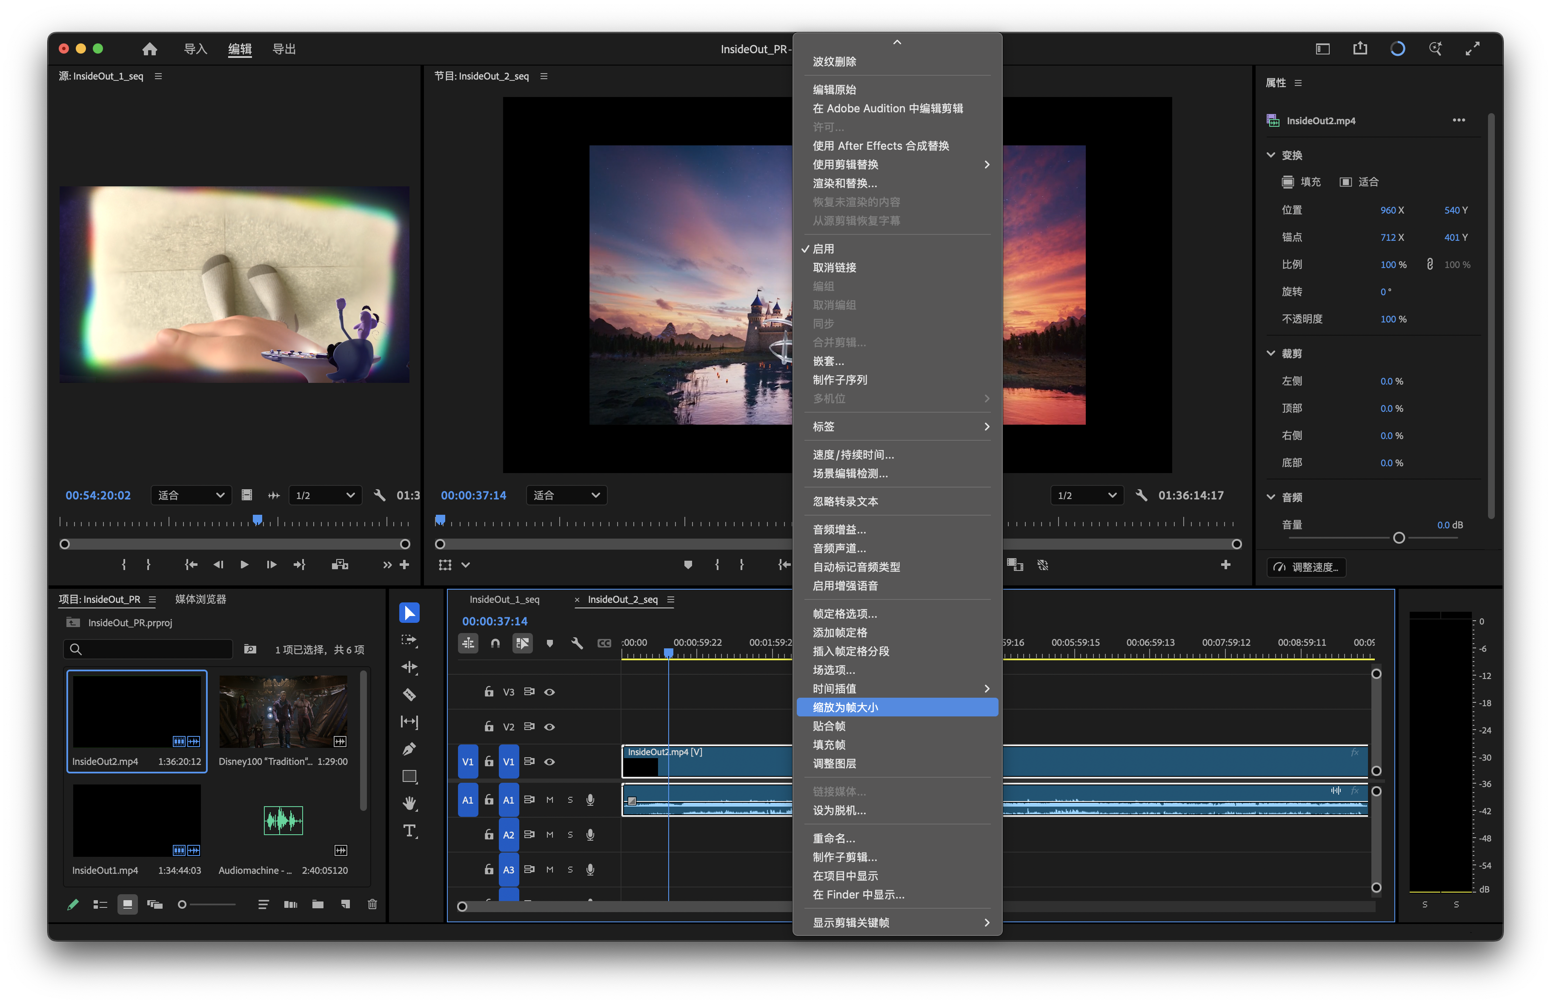Image resolution: width=1551 pixels, height=1004 pixels.
Task: Solo track A2
Action: click(570, 835)
